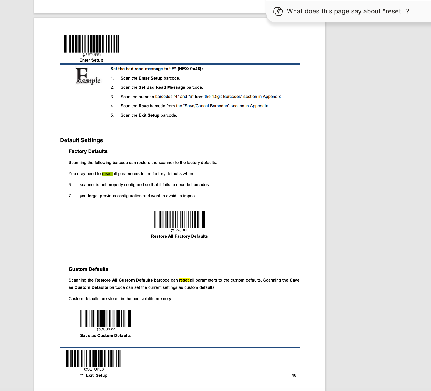
Task: Click step 3 about numeric barcodes "4" and "6"
Action: (x=201, y=97)
